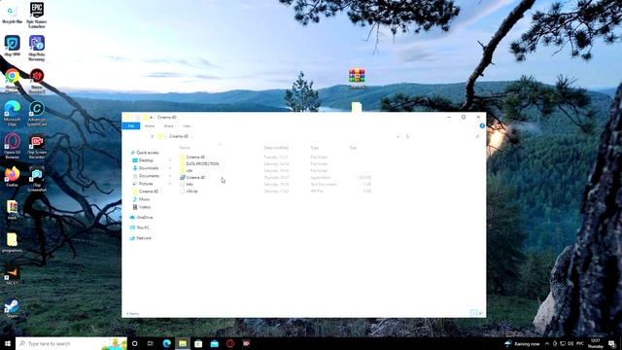Open the 'Raining now' weather widget
The image size is (622, 350).
click(x=522, y=343)
